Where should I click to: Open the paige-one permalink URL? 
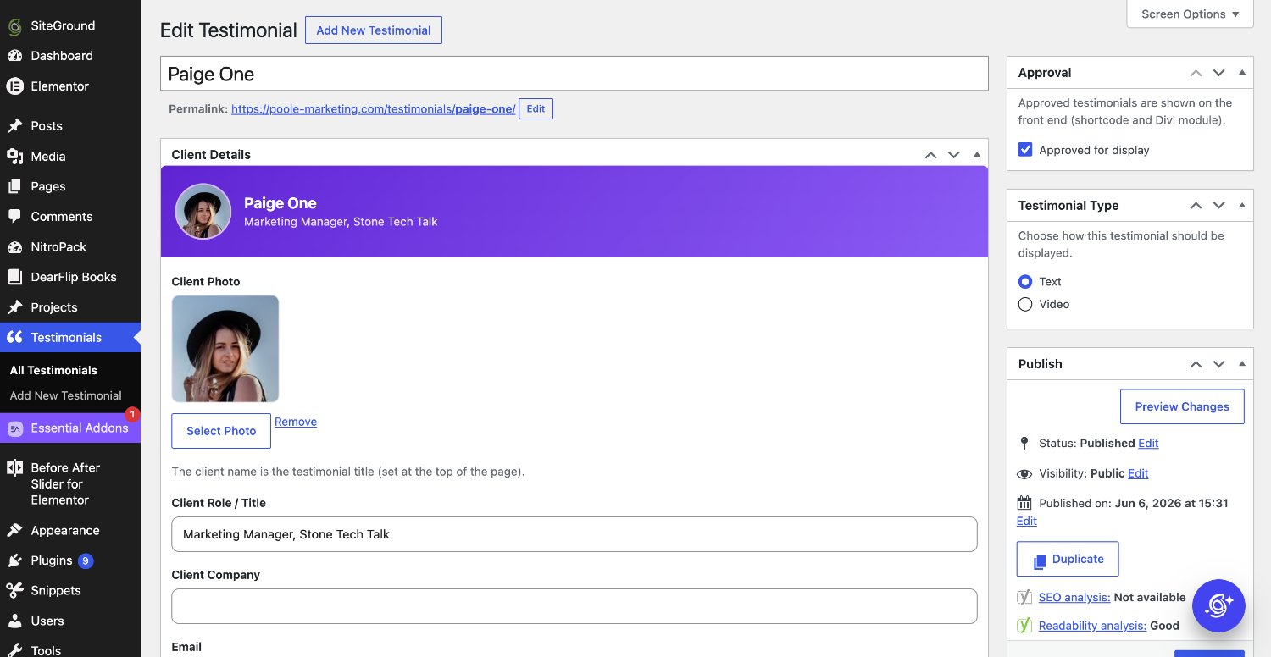tap(373, 109)
